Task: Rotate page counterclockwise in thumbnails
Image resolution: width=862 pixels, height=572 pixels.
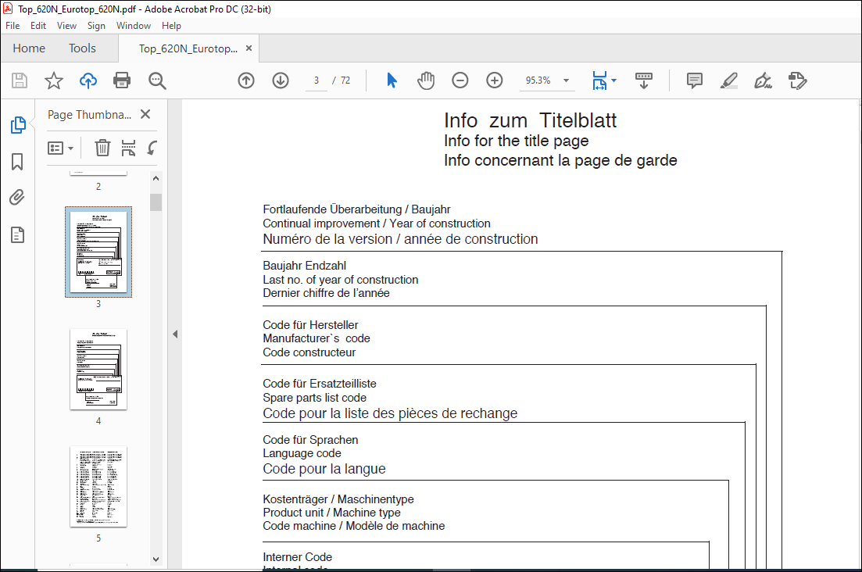Action: pos(152,148)
